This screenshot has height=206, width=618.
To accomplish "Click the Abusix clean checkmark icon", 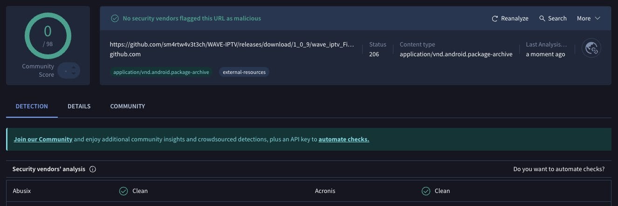I will [x=124, y=191].
